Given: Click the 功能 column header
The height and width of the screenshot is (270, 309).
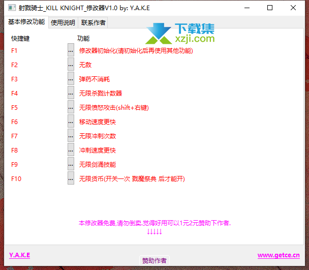Looking at the screenshot, I should 83,39.
